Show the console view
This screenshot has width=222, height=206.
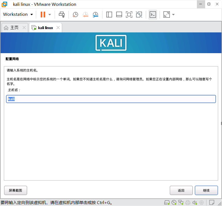tap(153, 14)
